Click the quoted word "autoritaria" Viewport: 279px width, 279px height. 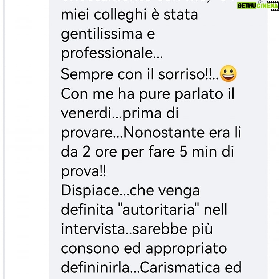click(x=158, y=210)
